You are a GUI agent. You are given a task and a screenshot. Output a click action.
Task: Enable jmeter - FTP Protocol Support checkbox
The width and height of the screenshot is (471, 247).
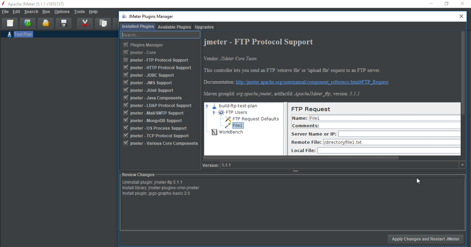point(126,60)
